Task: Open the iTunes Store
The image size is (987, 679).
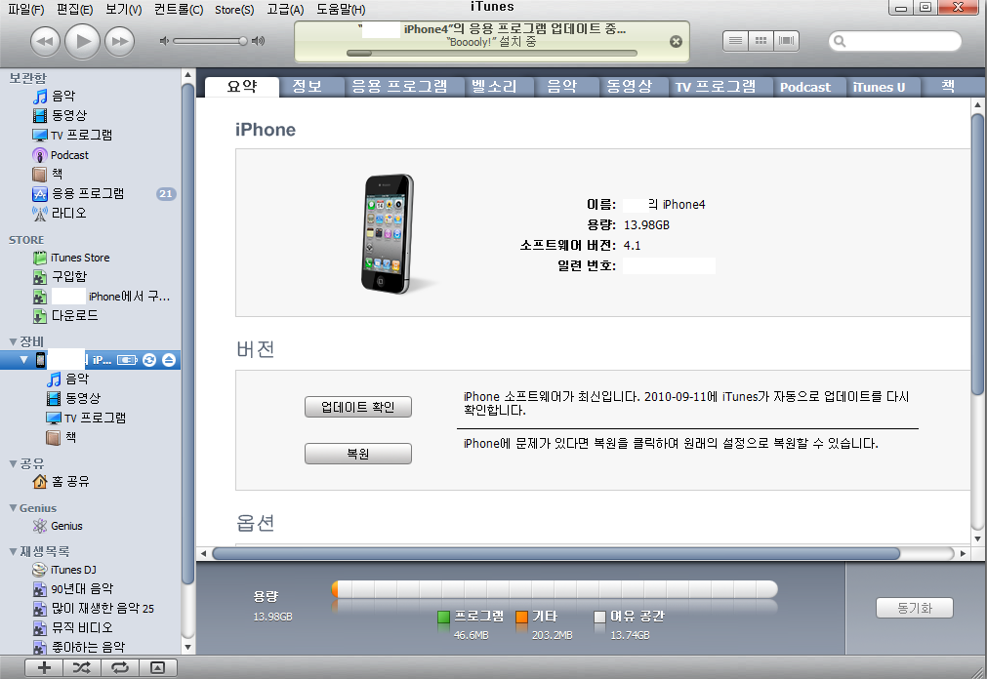Action: pos(70,258)
